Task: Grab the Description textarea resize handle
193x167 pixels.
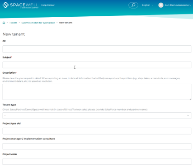Action: pyautogui.click(x=190, y=99)
